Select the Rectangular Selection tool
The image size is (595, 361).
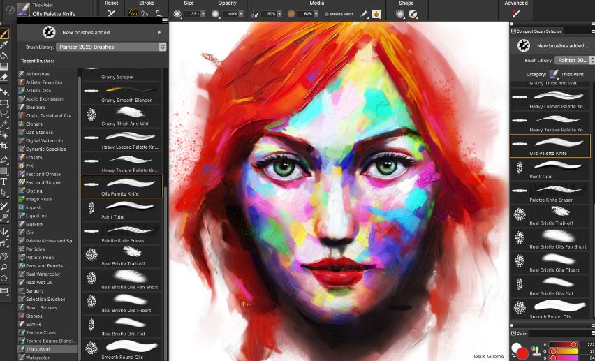4,103
